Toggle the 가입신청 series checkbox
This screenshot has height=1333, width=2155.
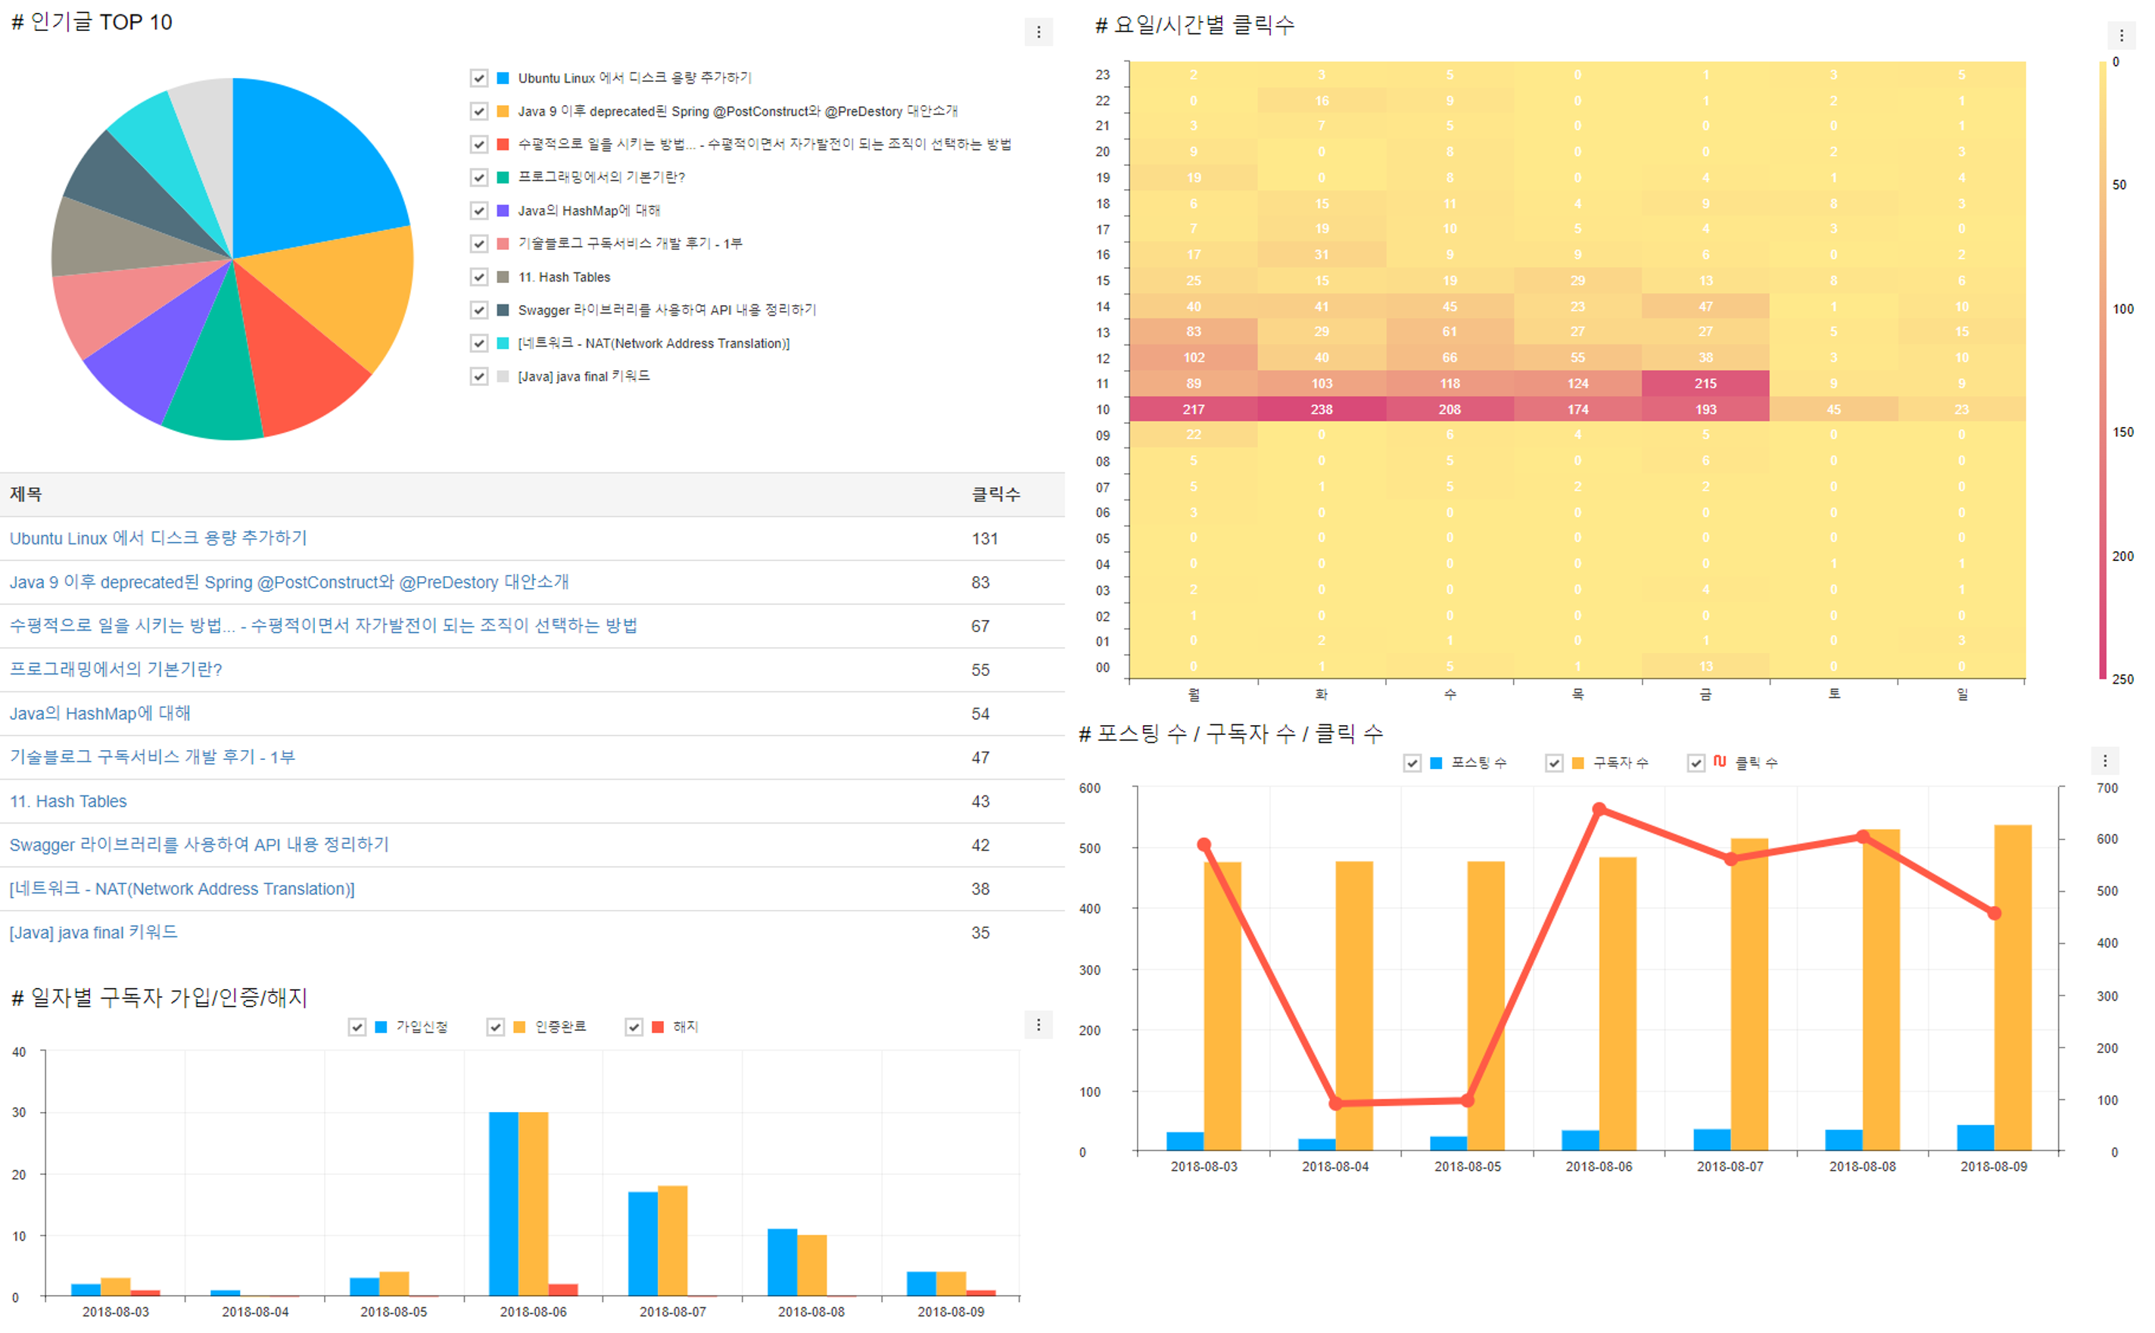[357, 1027]
